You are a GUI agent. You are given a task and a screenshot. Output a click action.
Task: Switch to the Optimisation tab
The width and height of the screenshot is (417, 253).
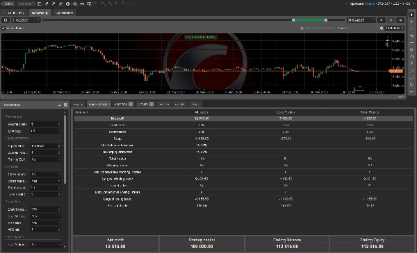[64, 12]
